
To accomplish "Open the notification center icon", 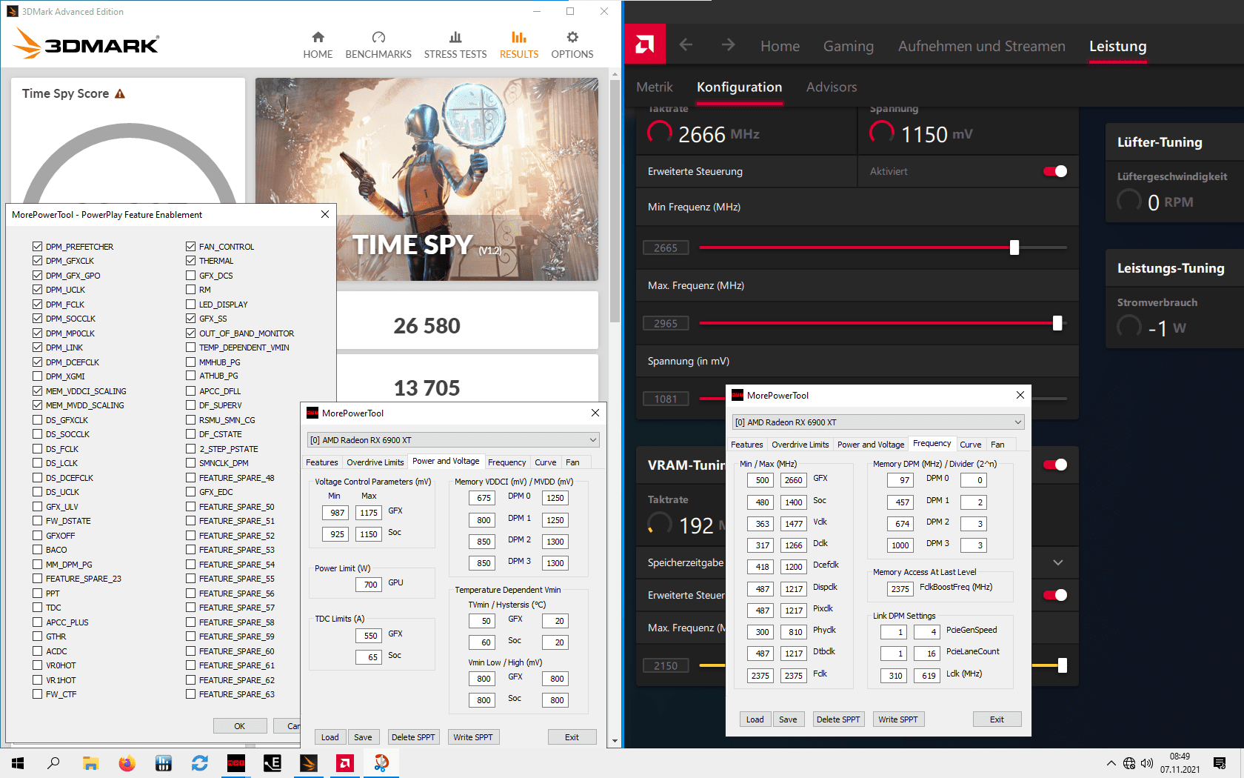I will click(x=1220, y=763).
